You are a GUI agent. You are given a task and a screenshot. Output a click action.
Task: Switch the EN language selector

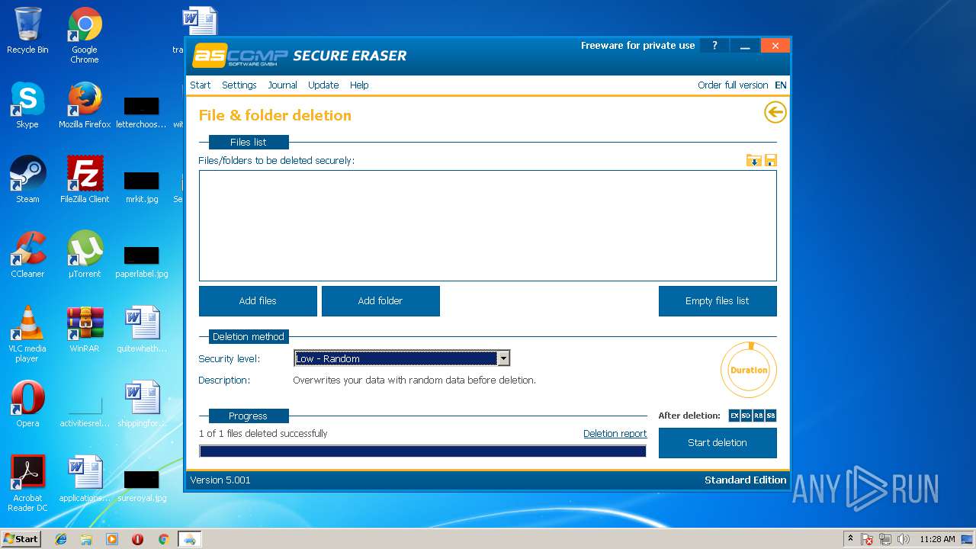click(781, 85)
